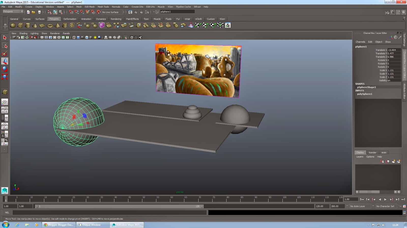The image size is (407, 228).
Task: Click the single perspective layout icon
Action: point(5,102)
